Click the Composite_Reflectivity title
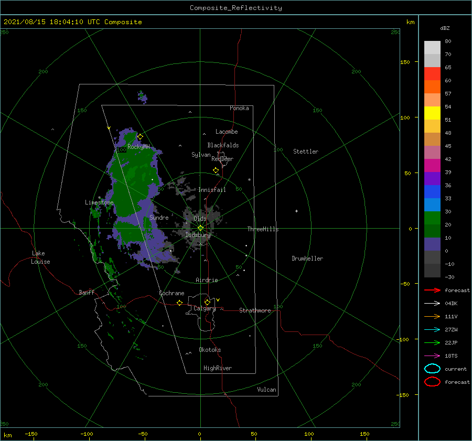The width and height of the screenshot is (472, 441). pos(236,8)
